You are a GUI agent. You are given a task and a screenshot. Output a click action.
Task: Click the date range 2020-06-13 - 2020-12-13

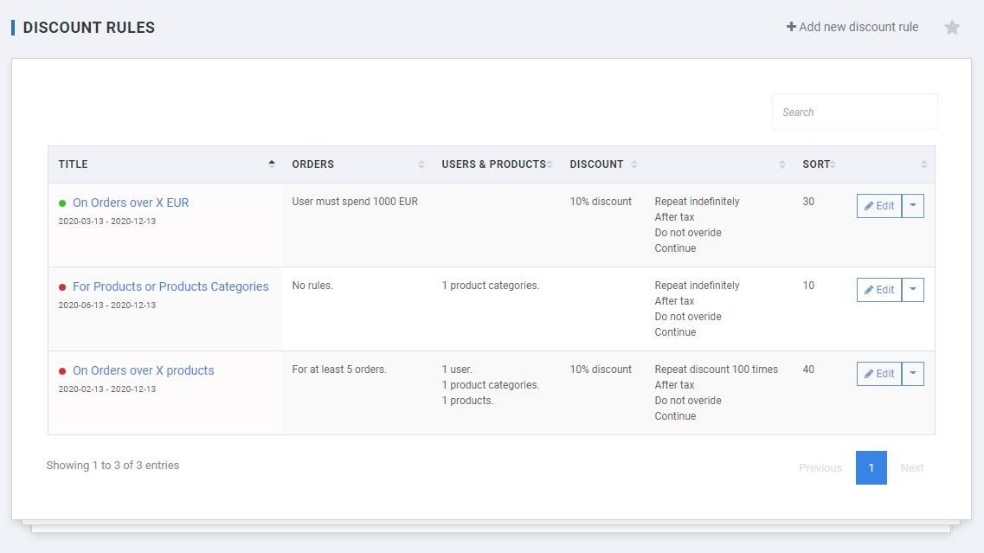tap(106, 305)
